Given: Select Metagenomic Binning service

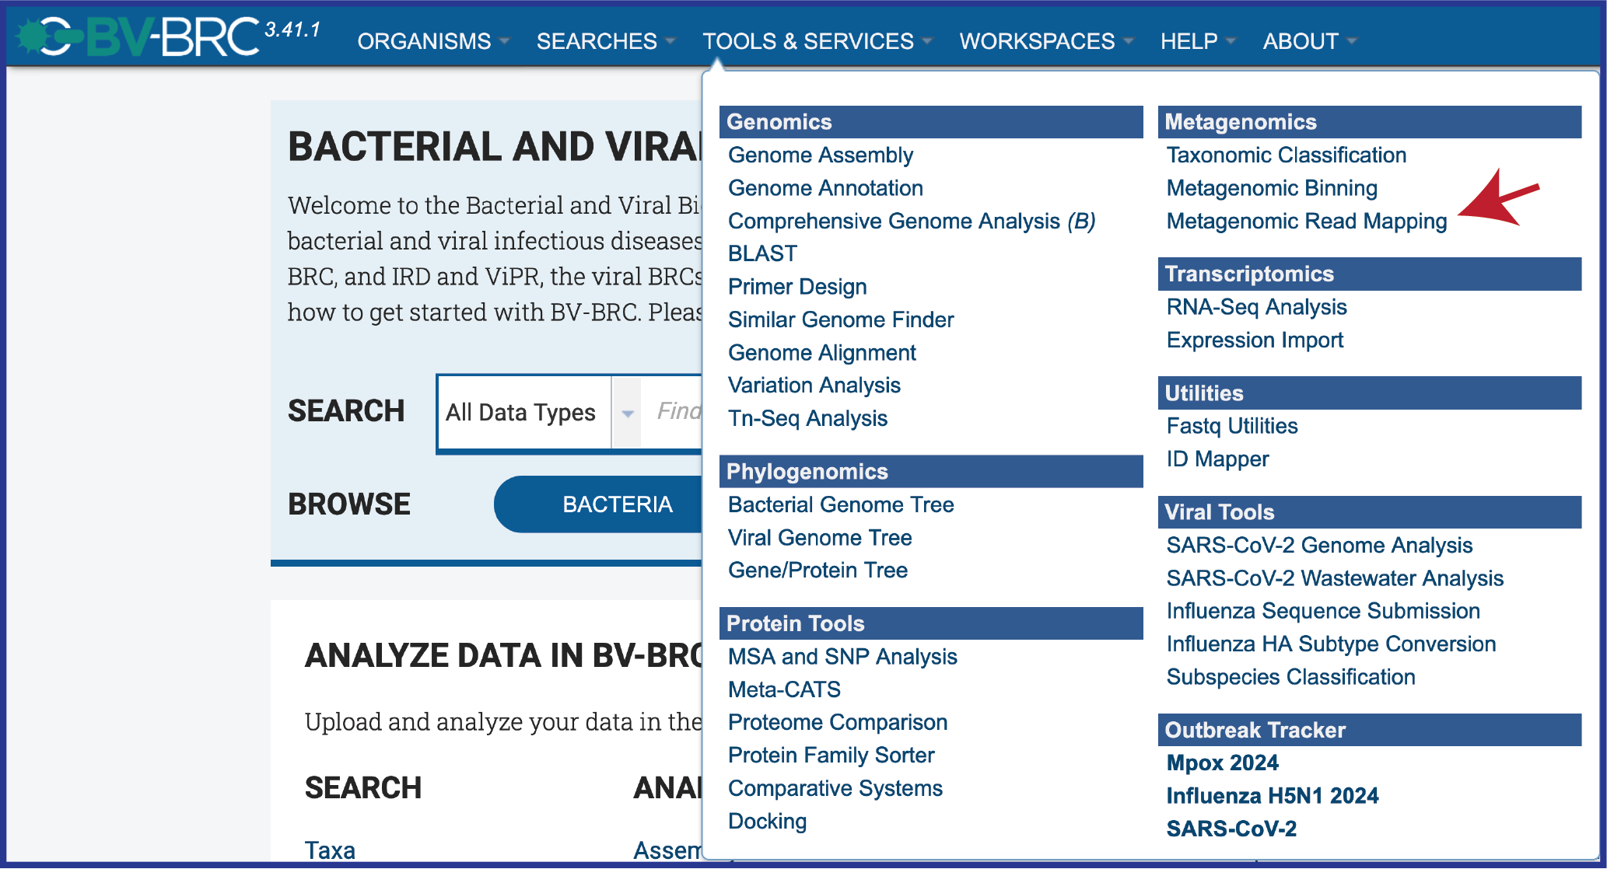Looking at the screenshot, I should click(1272, 188).
